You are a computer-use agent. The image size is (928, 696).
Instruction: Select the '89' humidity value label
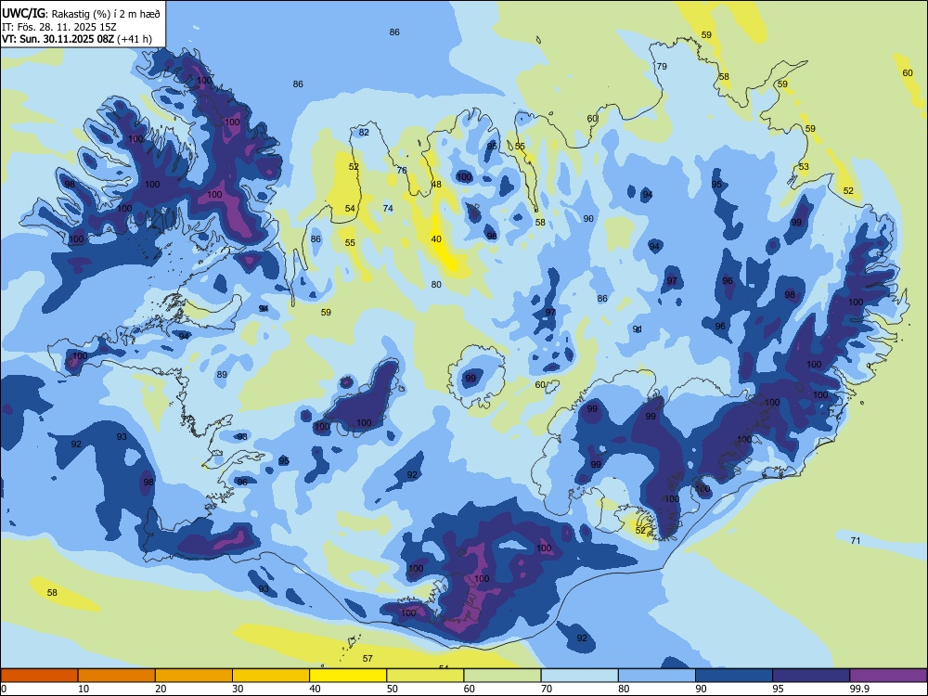[222, 374]
